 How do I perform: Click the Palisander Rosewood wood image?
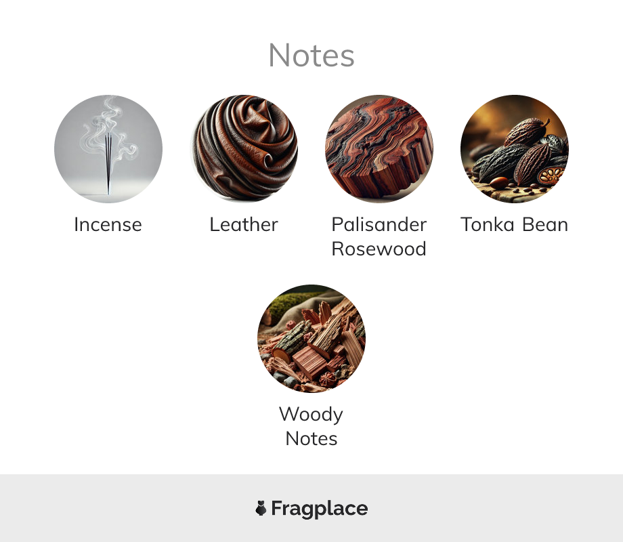tap(379, 149)
